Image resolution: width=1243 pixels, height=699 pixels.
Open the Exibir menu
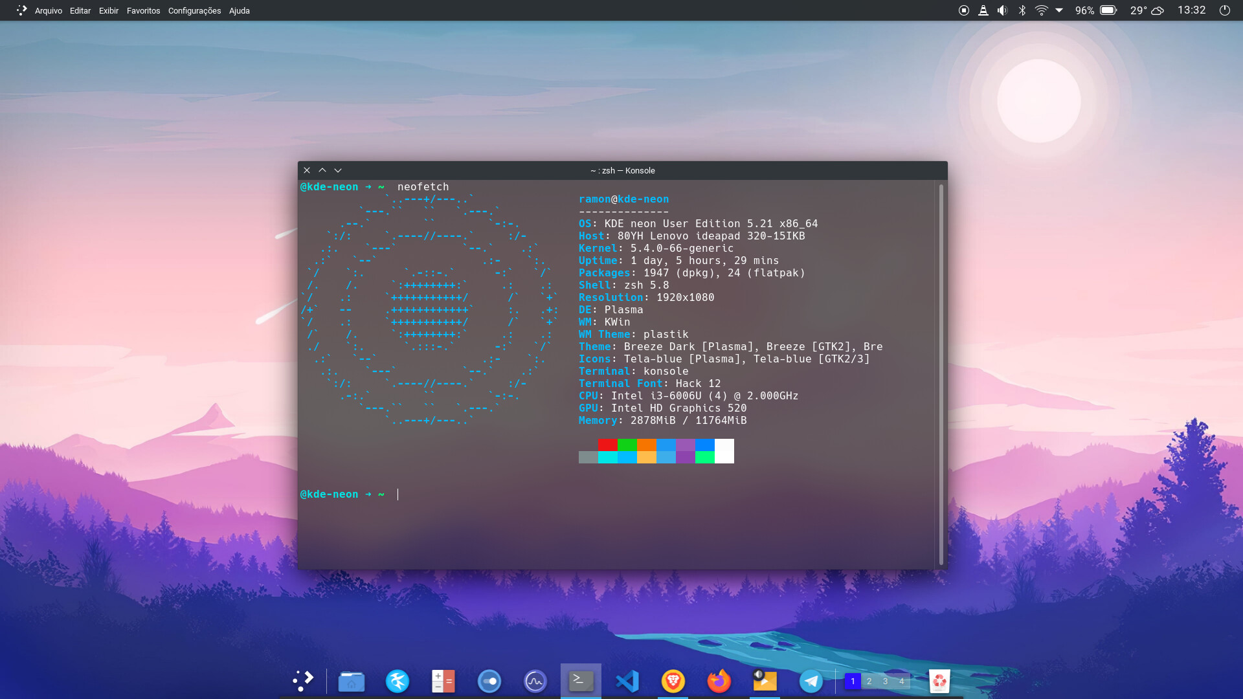pyautogui.click(x=109, y=10)
